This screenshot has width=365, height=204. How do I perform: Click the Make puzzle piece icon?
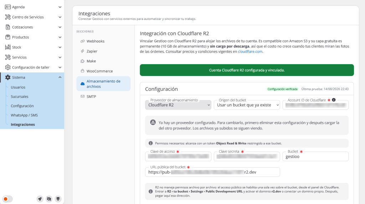82,61
